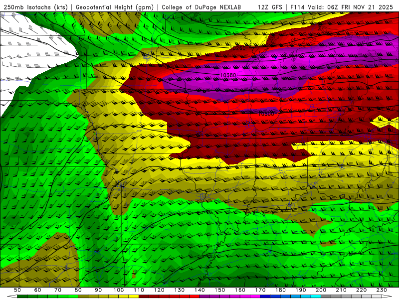Click the 70 kts color scale label
This screenshot has width=399, height=299.
tap(58, 290)
